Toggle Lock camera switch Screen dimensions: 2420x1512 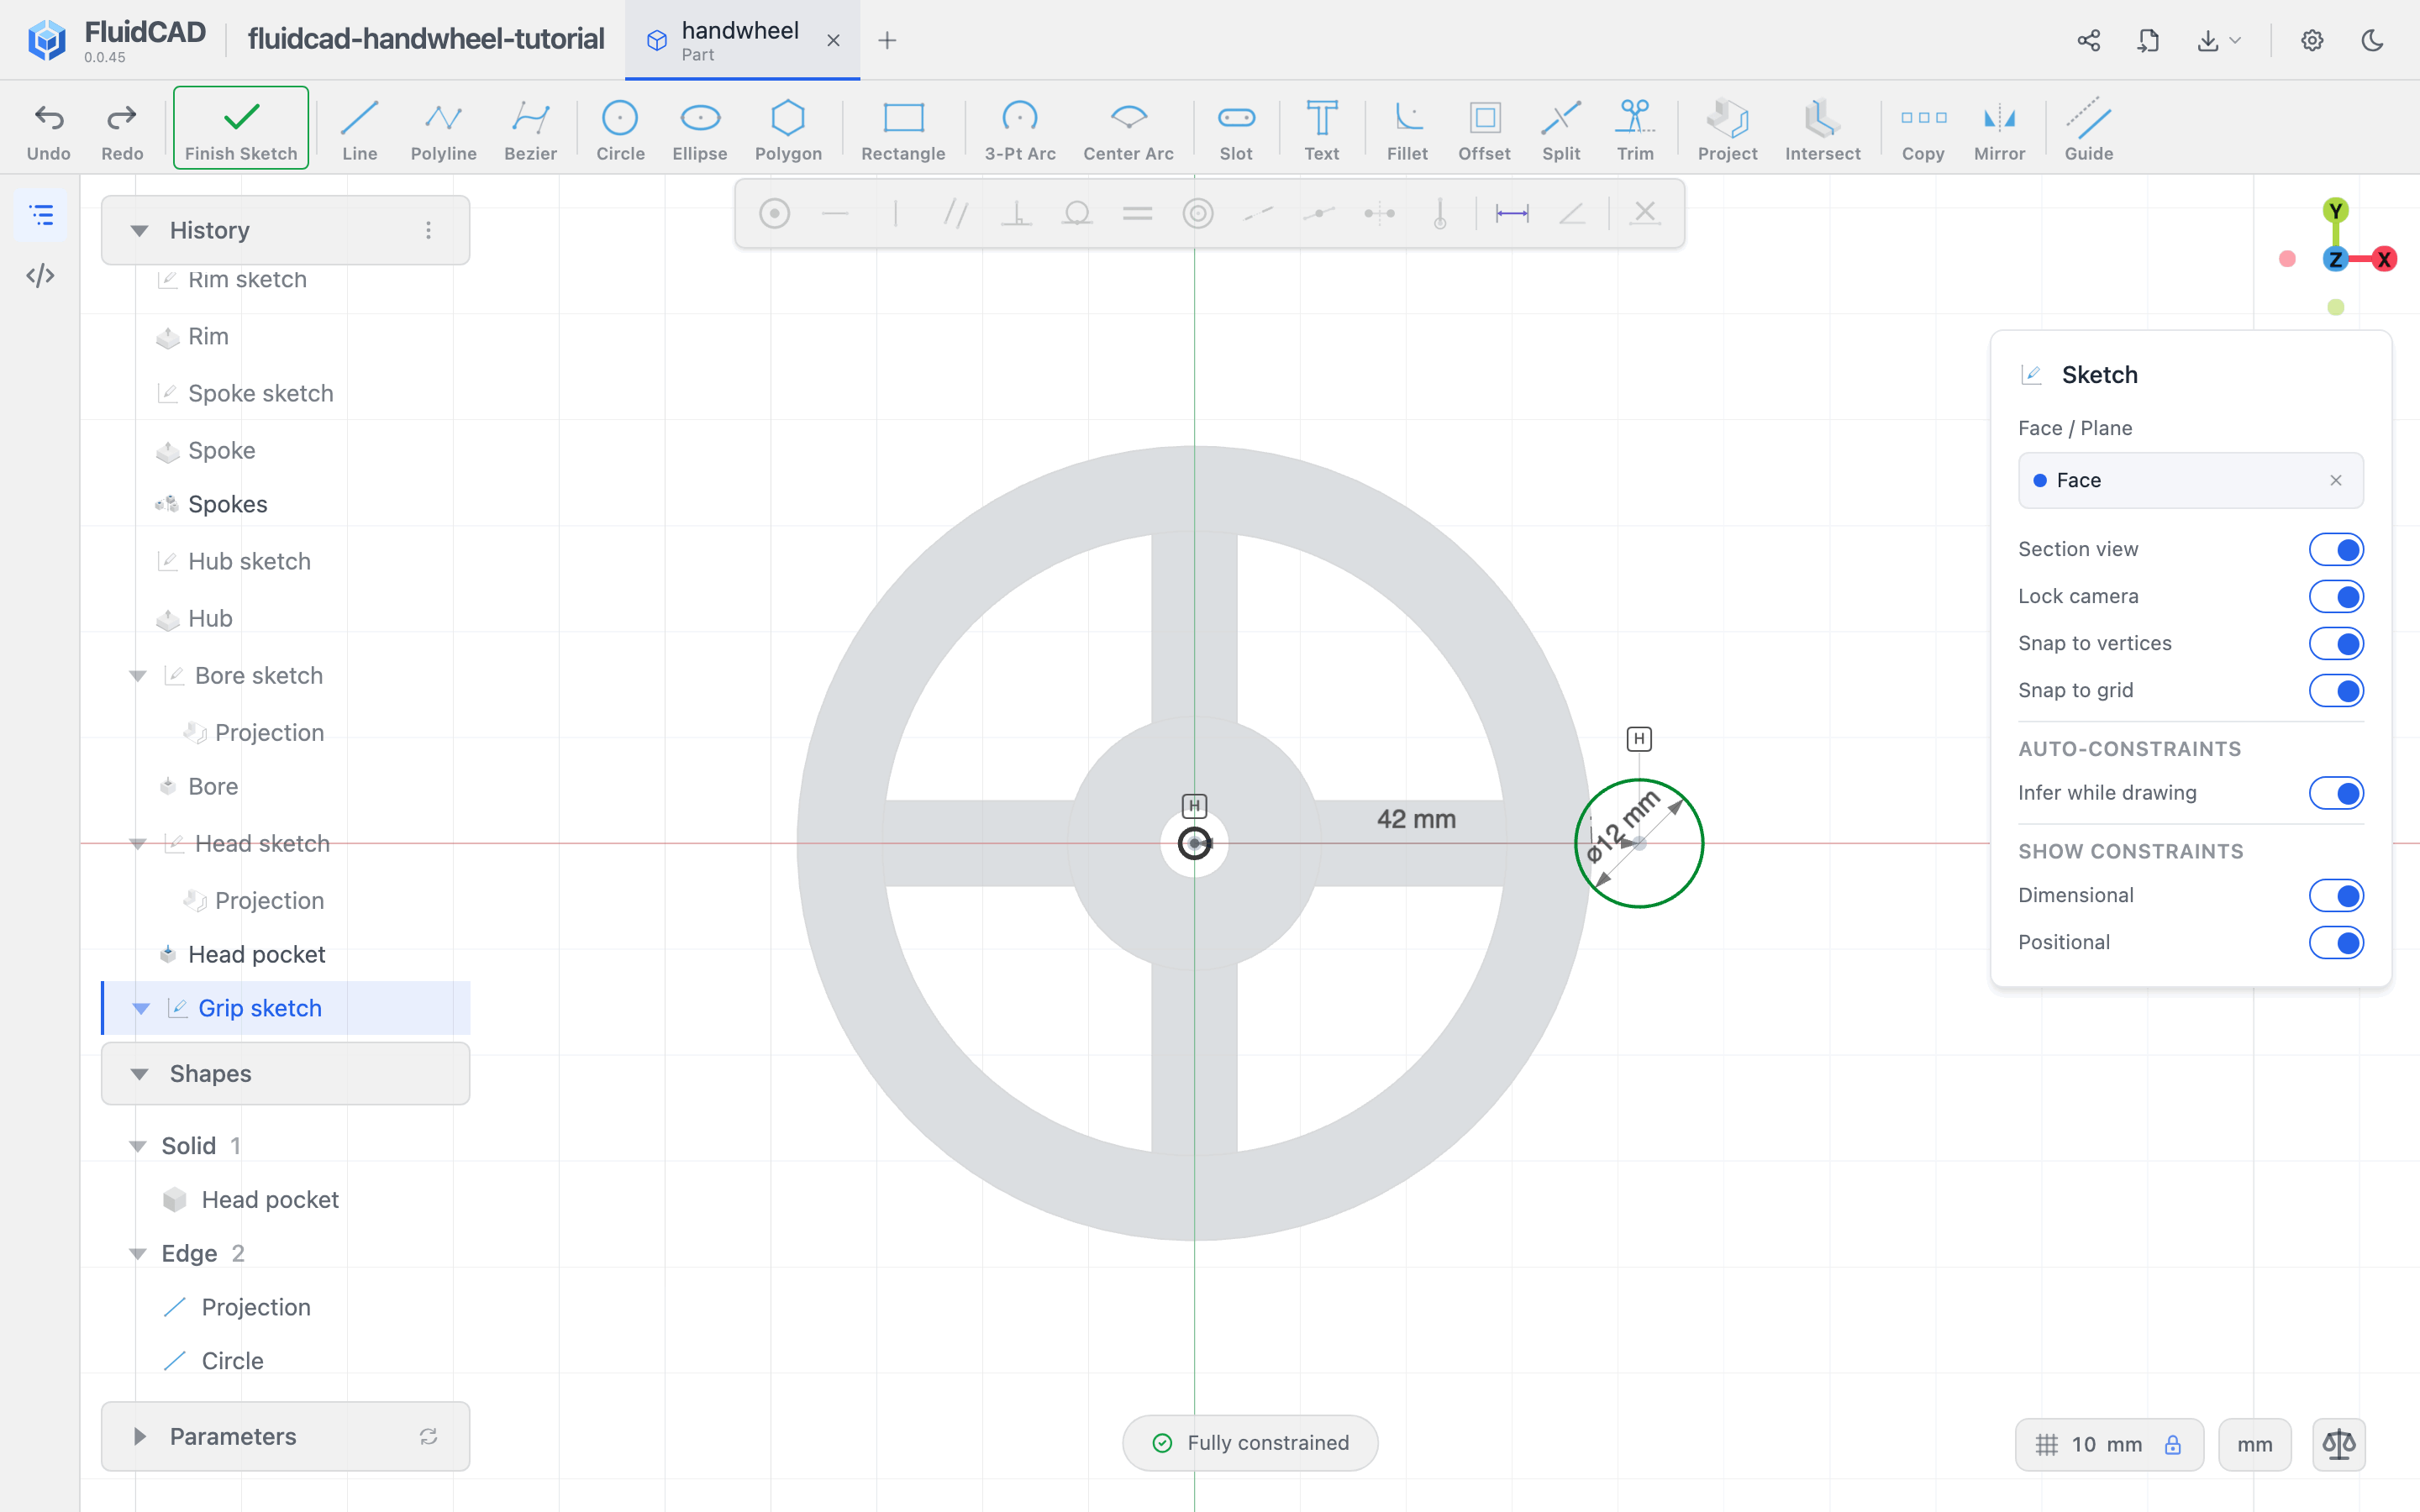click(2336, 596)
